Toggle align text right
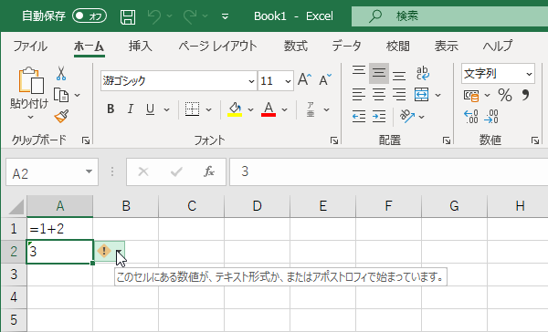548x332 pixels. [x=399, y=95]
